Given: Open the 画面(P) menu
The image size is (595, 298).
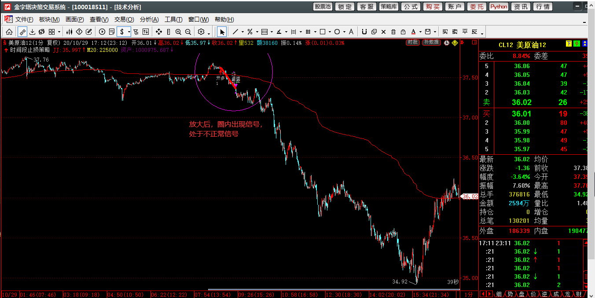Looking at the screenshot, I should tap(74, 19).
